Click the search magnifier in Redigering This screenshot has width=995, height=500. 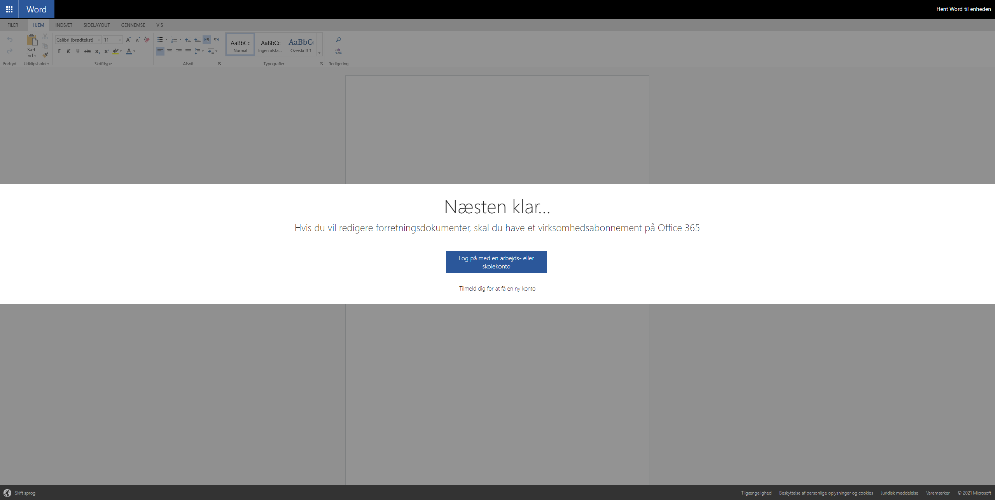pyautogui.click(x=338, y=40)
